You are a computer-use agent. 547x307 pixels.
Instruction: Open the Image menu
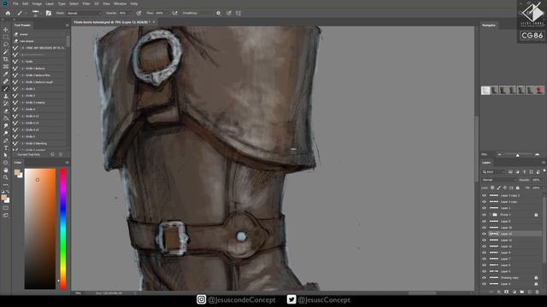[x=37, y=3]
